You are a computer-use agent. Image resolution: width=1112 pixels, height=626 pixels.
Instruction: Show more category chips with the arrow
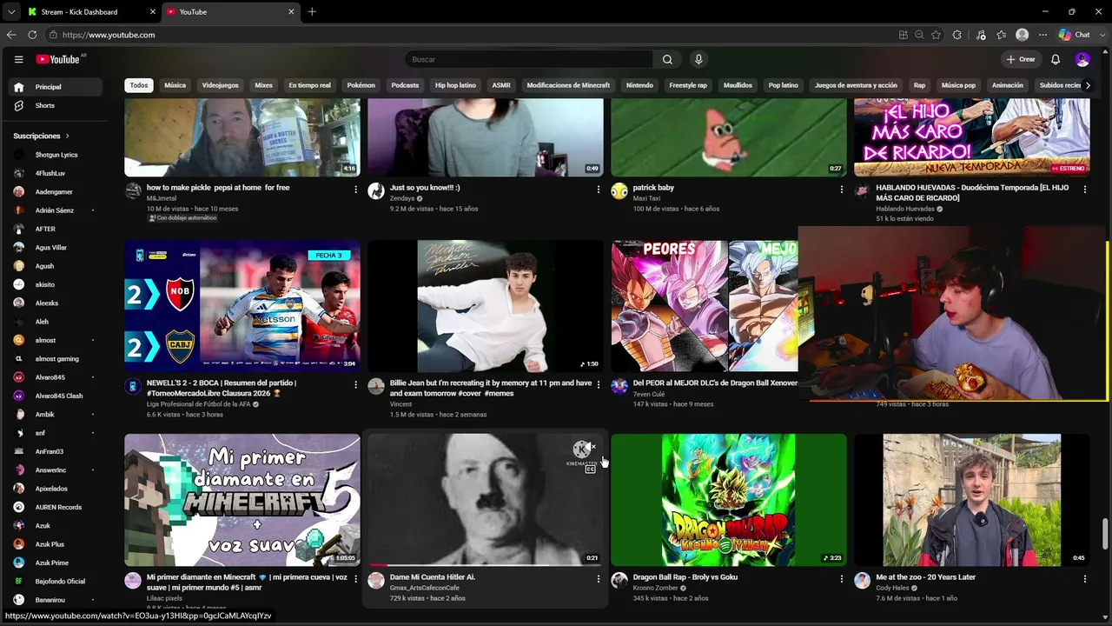[x=1088, y=85]
